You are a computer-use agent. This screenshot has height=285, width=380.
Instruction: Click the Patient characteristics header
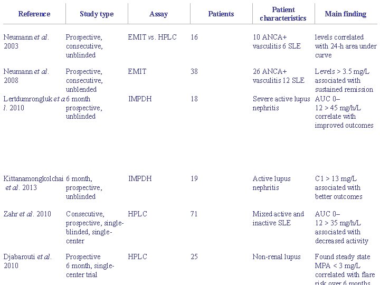283,14
